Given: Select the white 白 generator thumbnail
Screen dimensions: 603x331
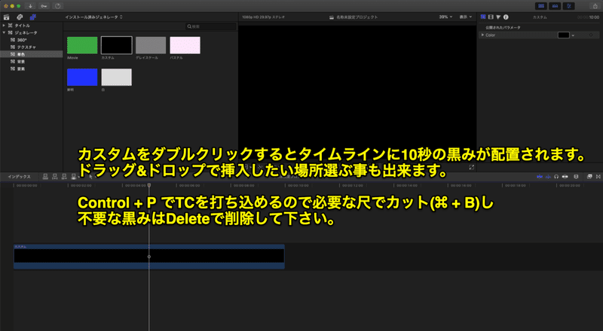Looking at the screenshot, I should point(117,77).
